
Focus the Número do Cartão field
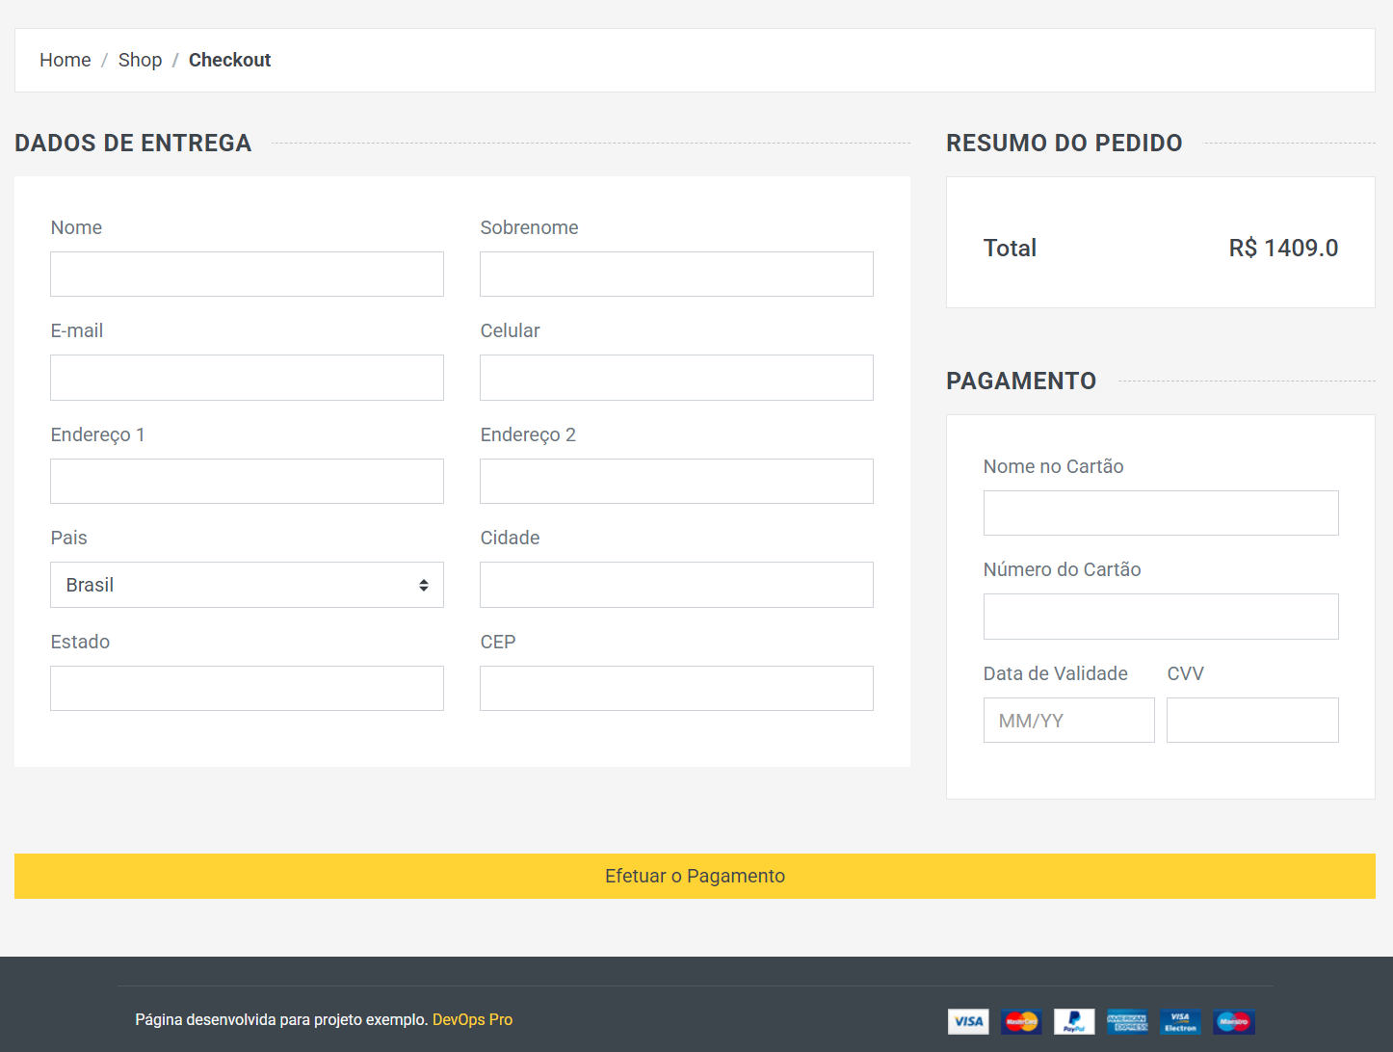1161,617
